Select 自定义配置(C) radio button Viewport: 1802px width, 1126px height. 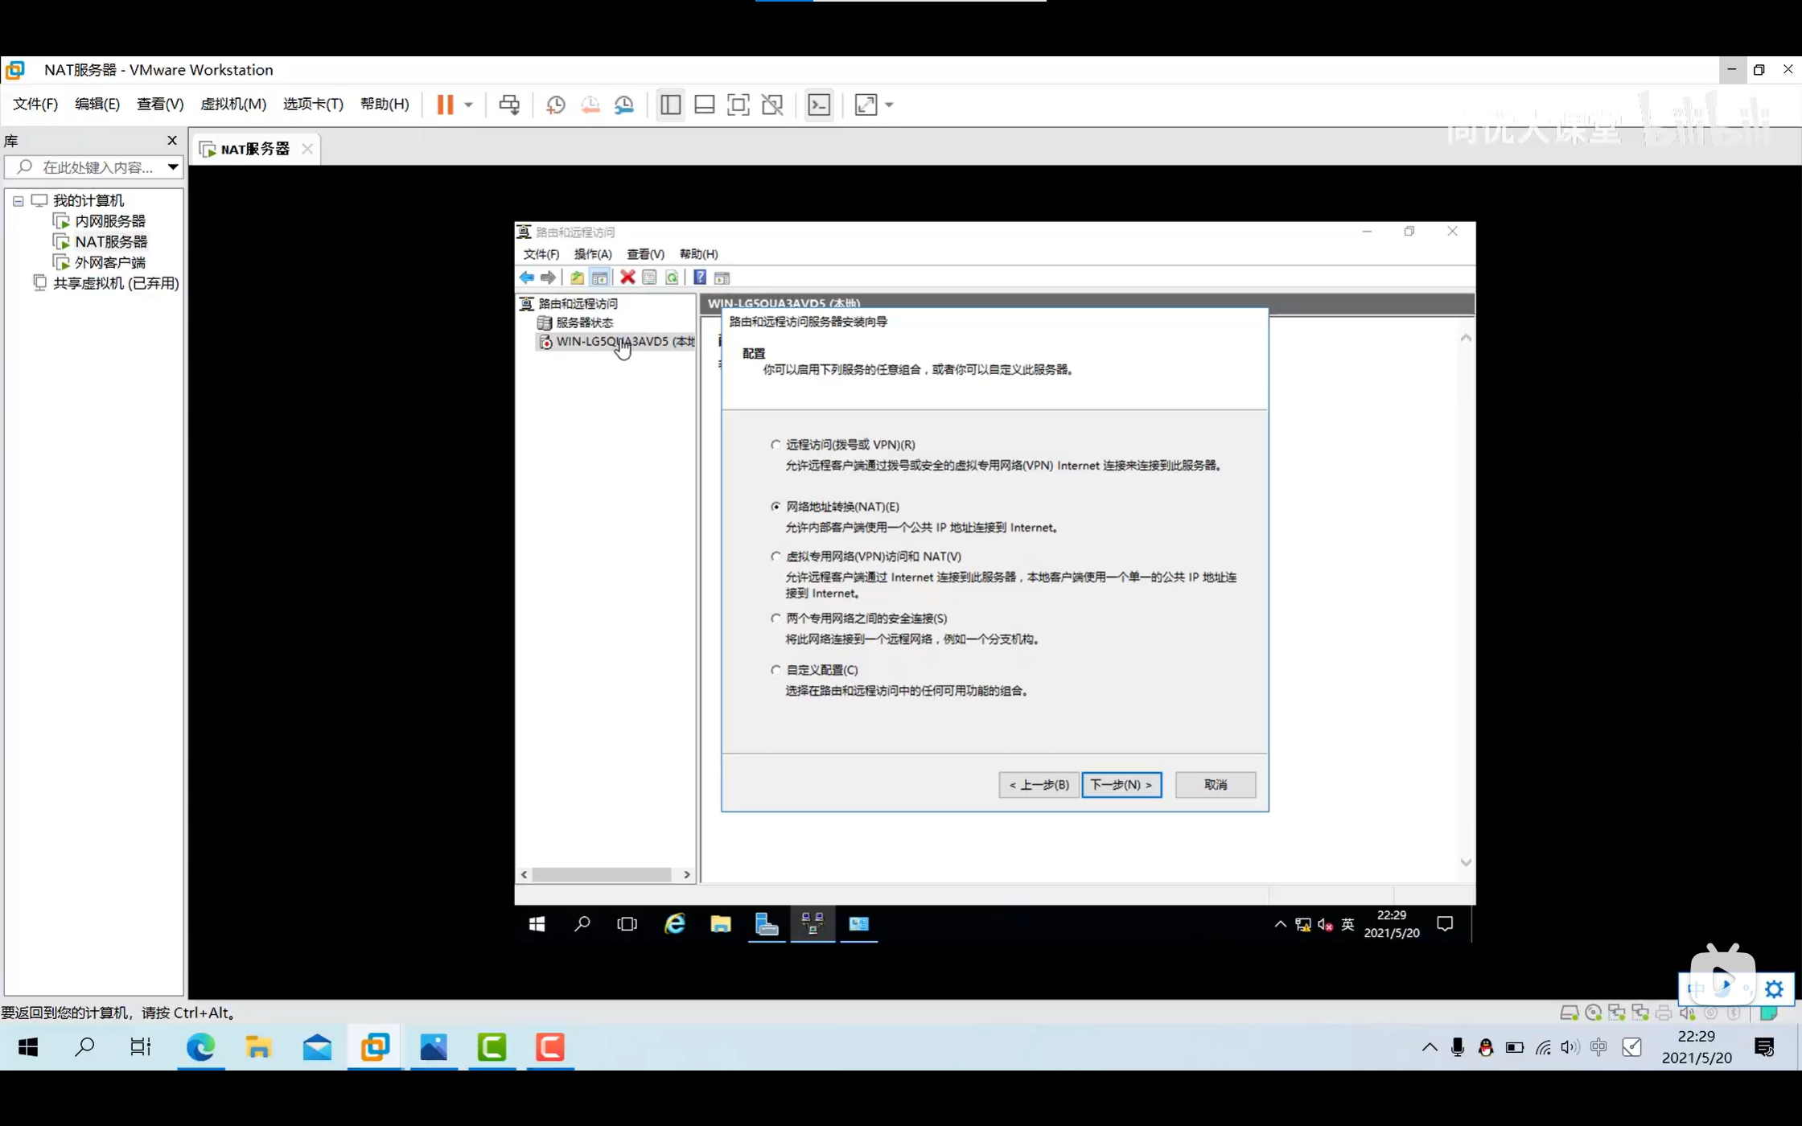coord(776,669)
